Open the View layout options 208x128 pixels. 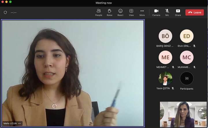(x=131, y=12)
